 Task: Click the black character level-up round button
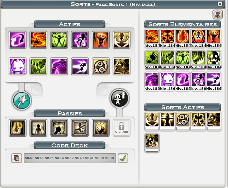[119, 98]
